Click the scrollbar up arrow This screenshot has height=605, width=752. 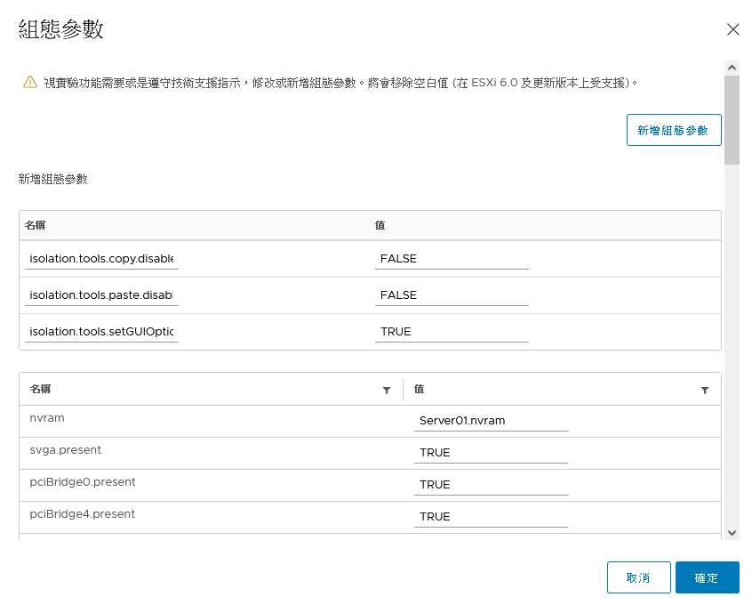coord(732,68)
